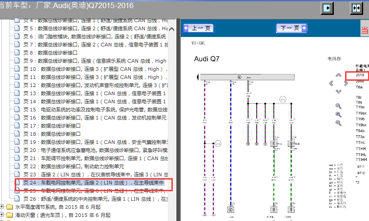Click connector T54b in the component list

(360, 131)
